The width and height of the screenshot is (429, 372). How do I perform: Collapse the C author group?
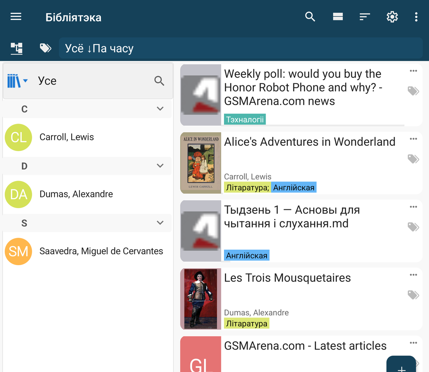[x=160, y=109]
